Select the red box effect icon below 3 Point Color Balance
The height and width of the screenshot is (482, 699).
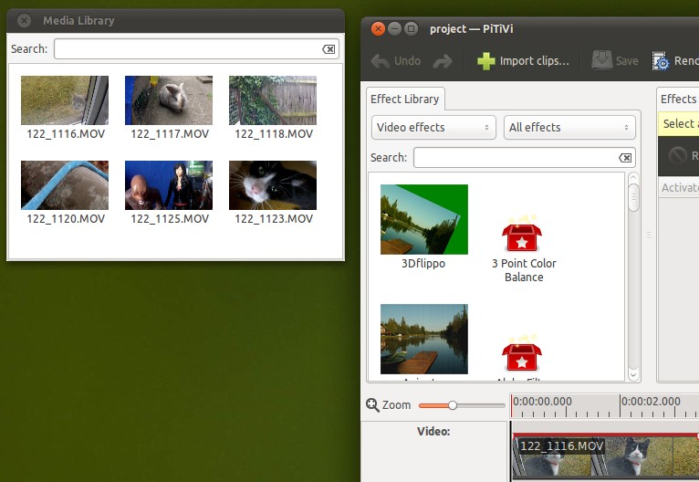click(x=522, y=353)
